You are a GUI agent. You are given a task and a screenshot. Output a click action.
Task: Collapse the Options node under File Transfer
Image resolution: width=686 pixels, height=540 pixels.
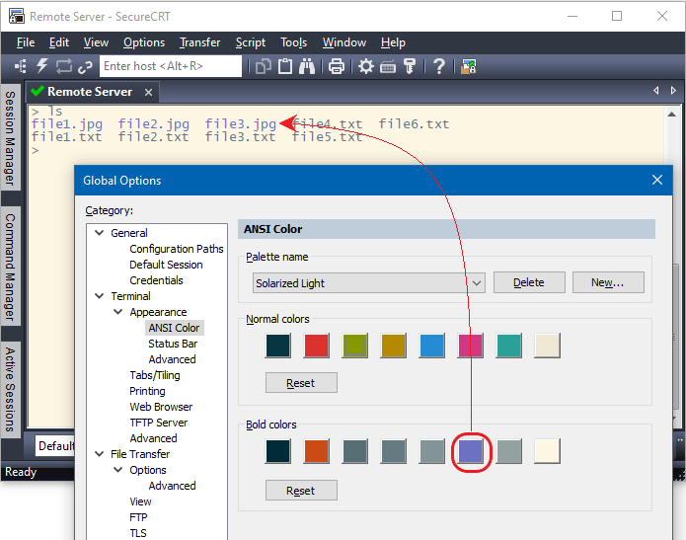pyautogui.click(x=118, y=470)
